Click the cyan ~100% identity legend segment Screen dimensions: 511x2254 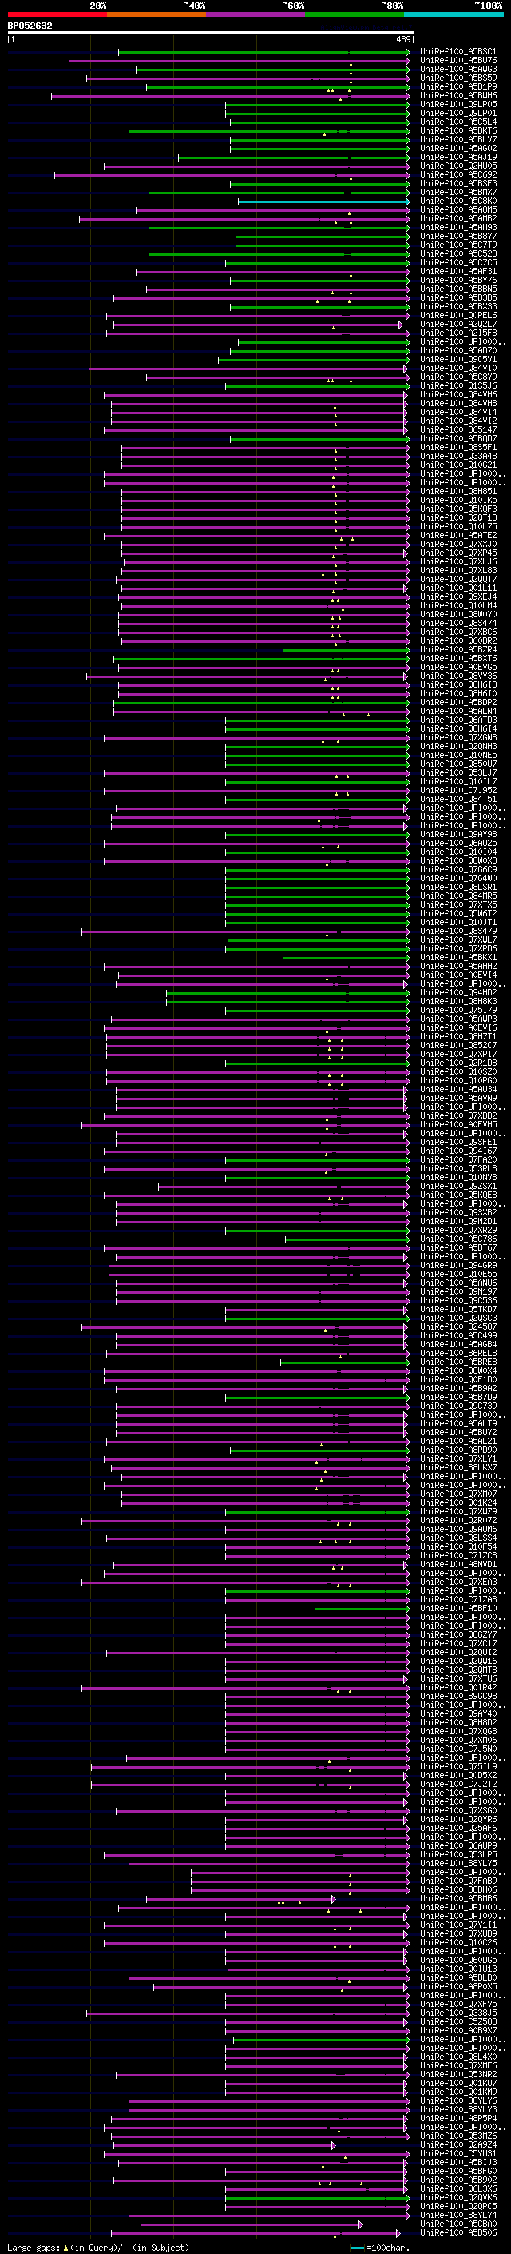click(x=454, y=14)
